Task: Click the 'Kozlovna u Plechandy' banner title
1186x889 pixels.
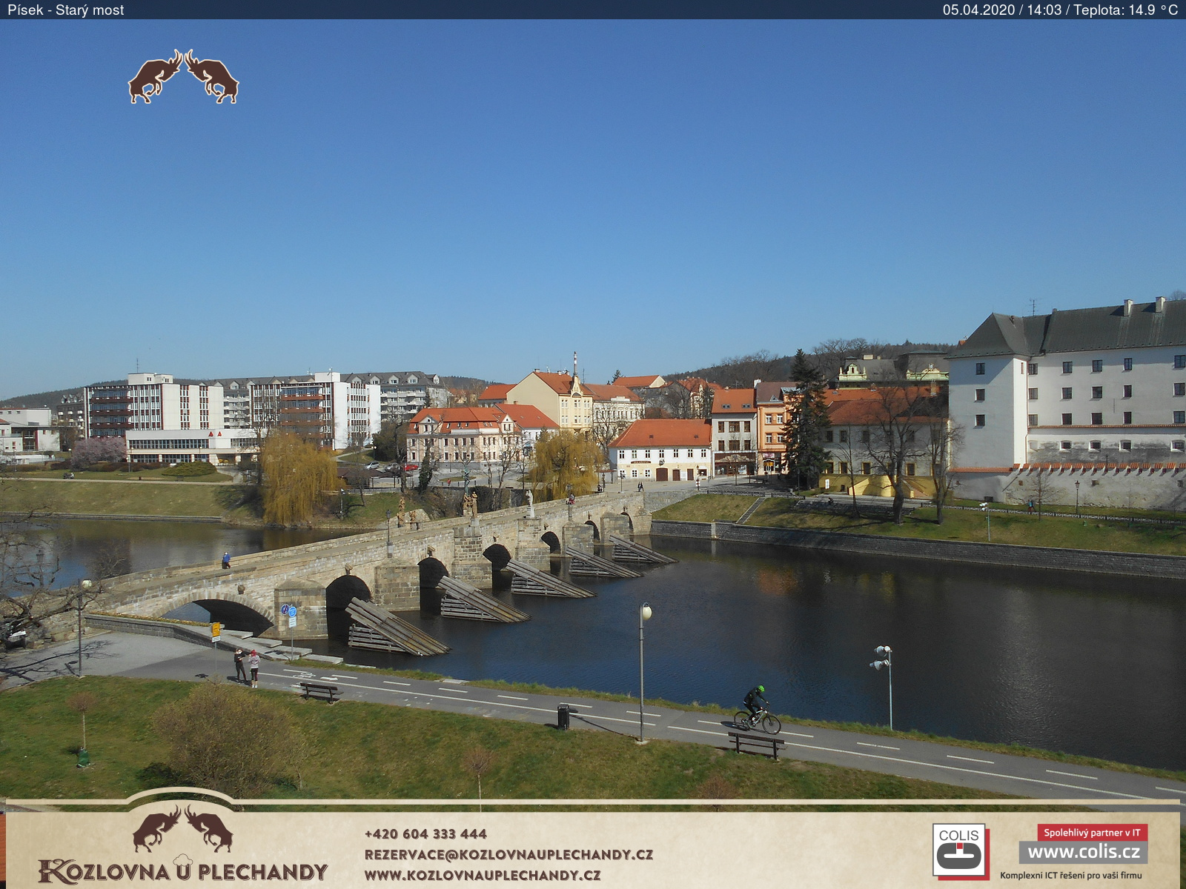Action: pos(183,871)
